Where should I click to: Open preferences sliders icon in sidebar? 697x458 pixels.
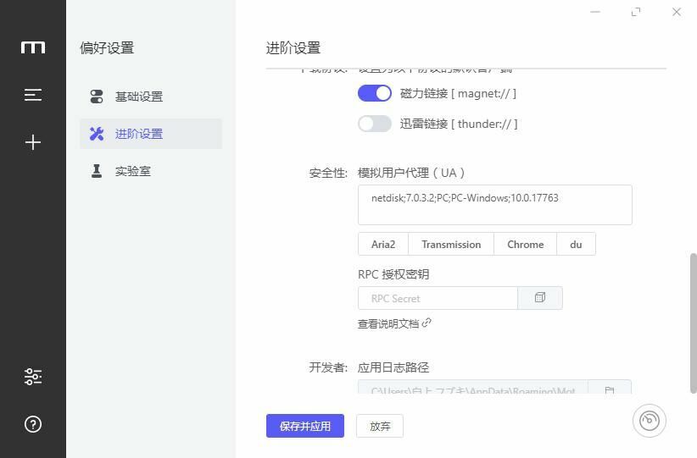click(x=33, y=377)
